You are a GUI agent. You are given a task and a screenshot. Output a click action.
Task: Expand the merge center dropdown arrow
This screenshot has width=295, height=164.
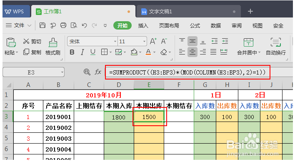[260, 52]
